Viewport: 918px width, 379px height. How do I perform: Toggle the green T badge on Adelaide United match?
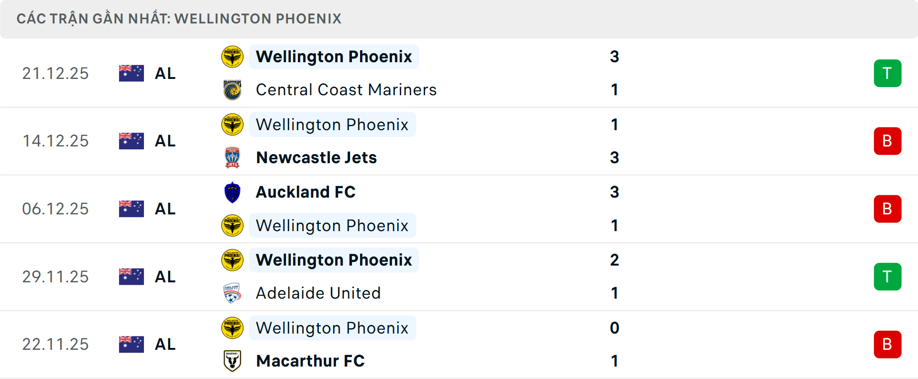888,277
